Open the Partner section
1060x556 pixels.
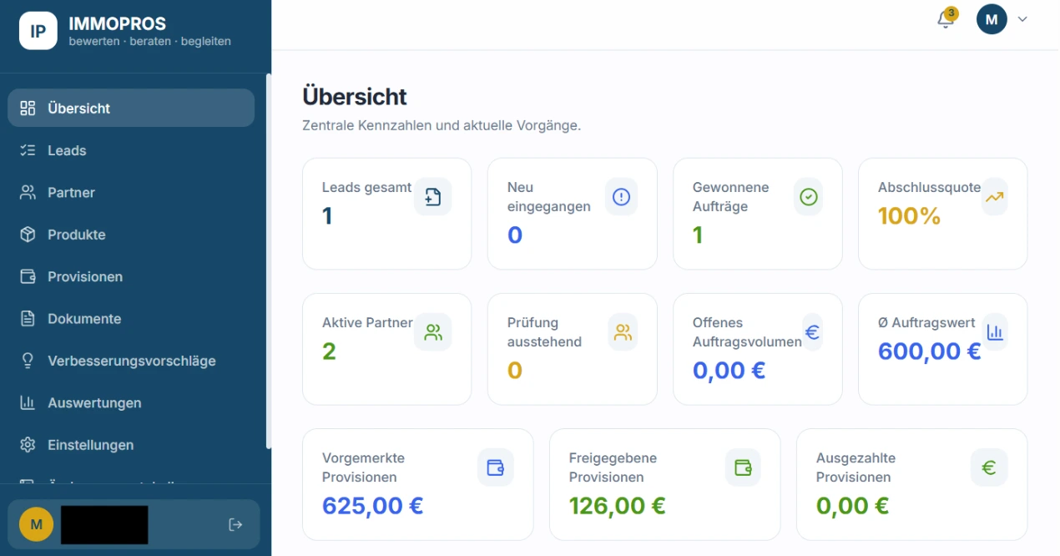point(131,192)
